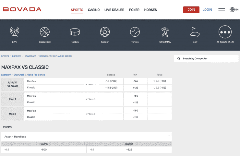Collapse the Asian - Handicap section
Image resolution: width=240 pixels, height=156 pixels.
click(169, 136)
